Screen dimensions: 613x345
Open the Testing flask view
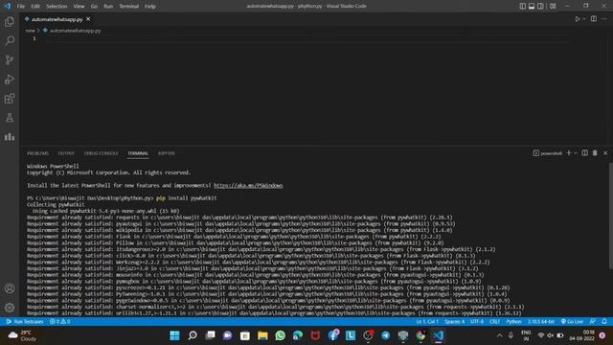(10, 117)
